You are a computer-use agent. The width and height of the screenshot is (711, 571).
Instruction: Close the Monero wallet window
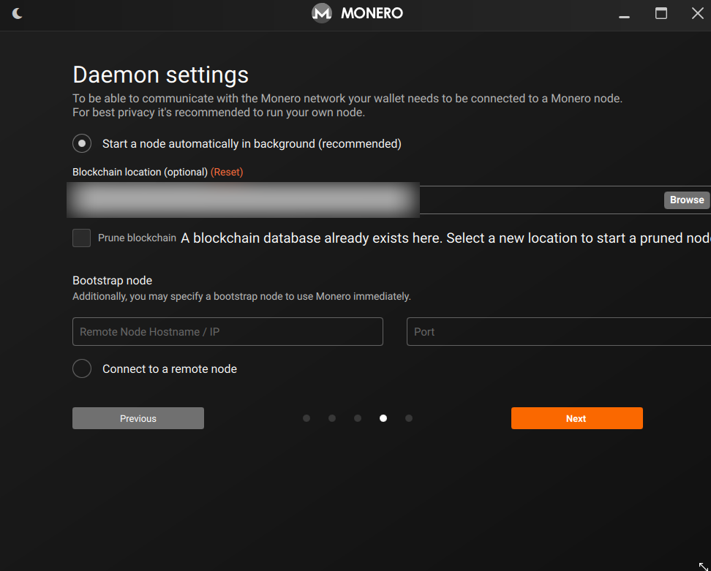pos(697,14)
